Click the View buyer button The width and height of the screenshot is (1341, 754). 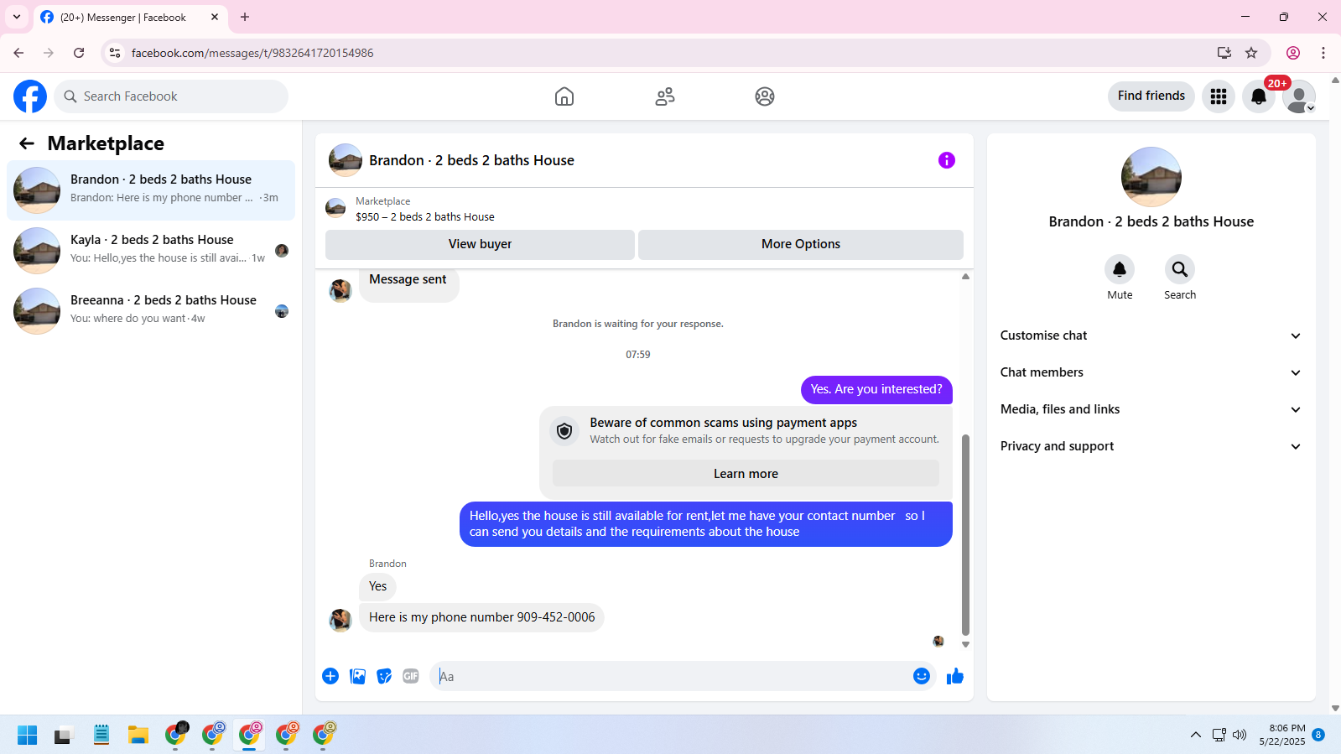(x=480, y=244)
